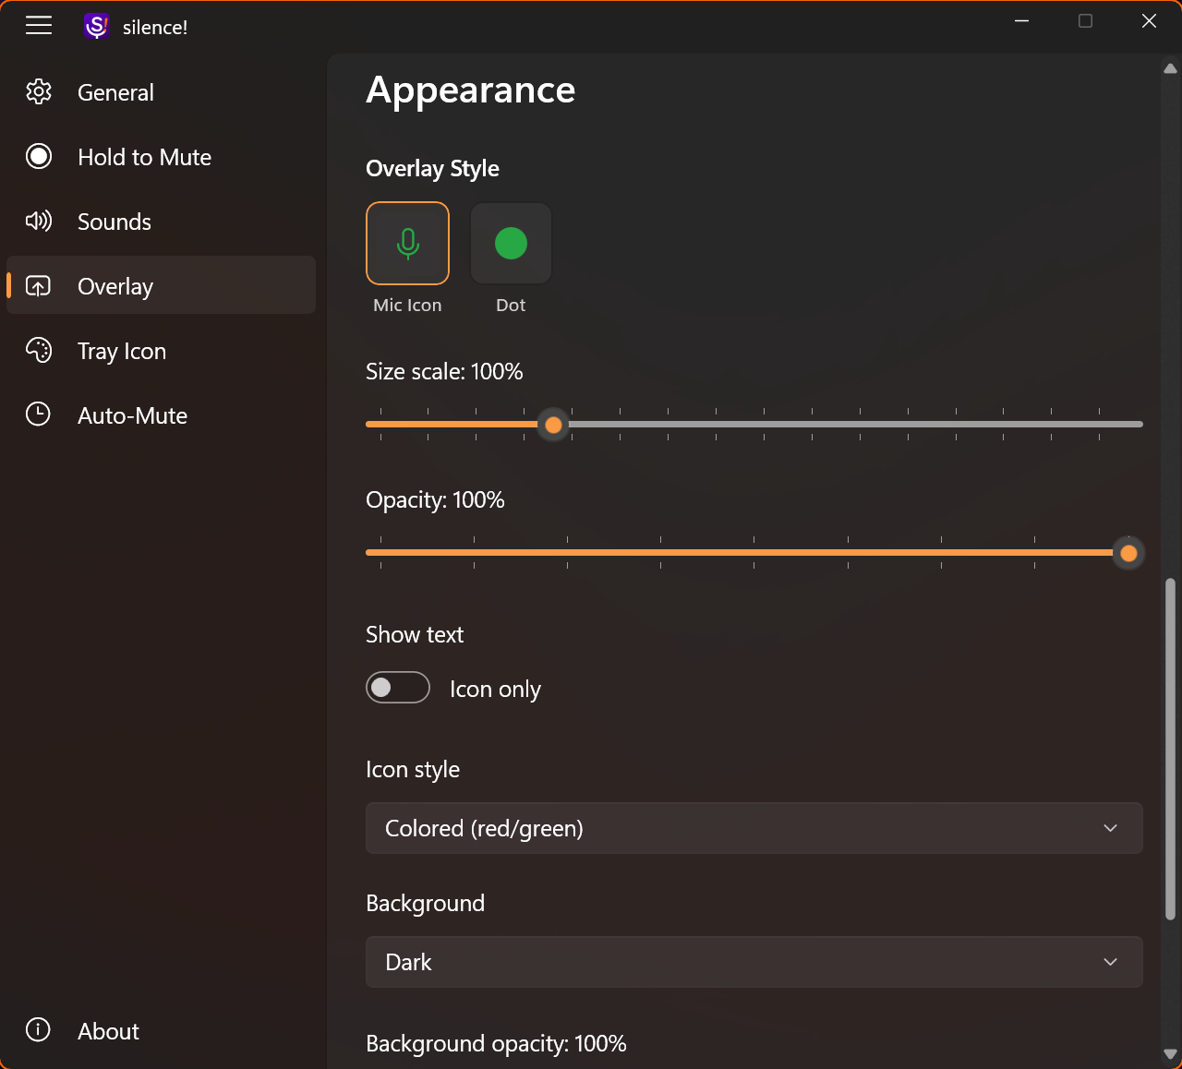Select the Dot overlay style
The width and height of the screenshot is (1182, 1069).
511,244
